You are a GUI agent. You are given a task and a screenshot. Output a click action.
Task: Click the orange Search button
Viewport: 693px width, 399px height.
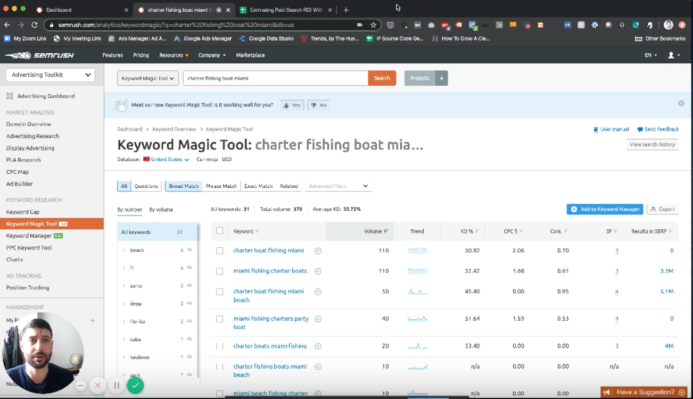tap(382, 78)
